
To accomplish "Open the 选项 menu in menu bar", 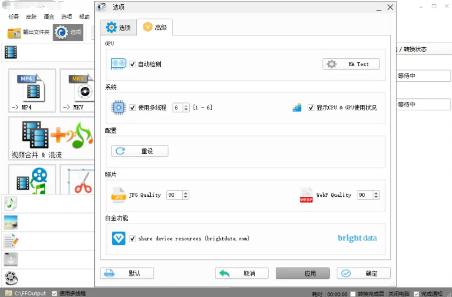I will [x=66, y=17].
